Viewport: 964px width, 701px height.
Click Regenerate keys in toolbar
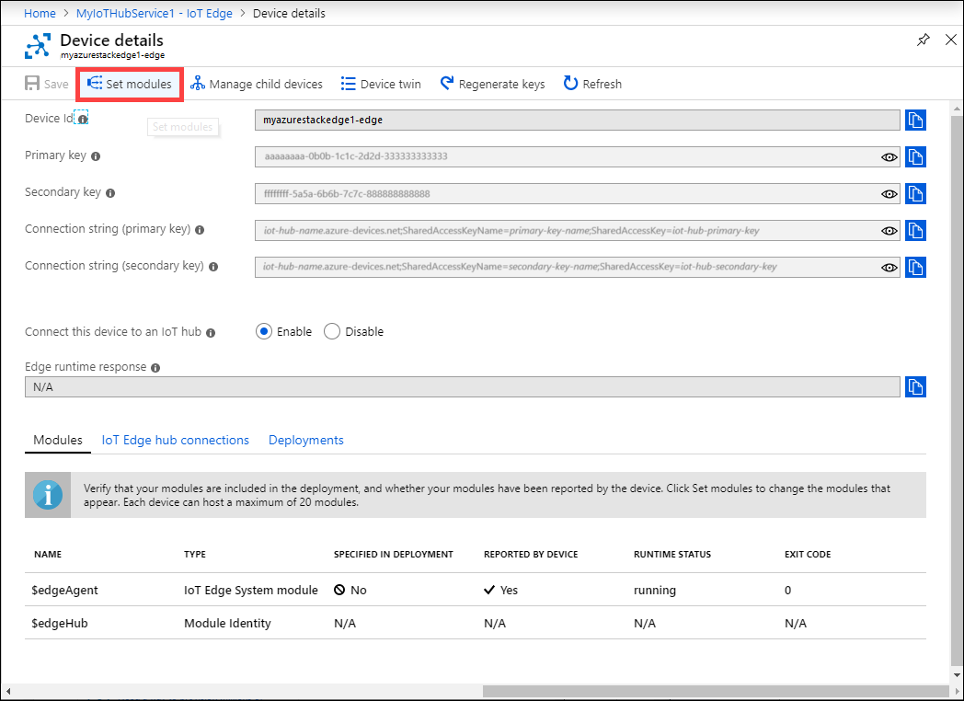pyautogui.click(x=492, y=84)
